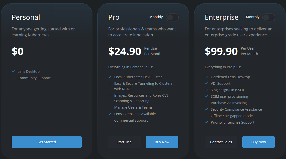Click the checkmark next to Local Kubernetes Dev Cluster
The image size is (286, 159).
(110, 77)
